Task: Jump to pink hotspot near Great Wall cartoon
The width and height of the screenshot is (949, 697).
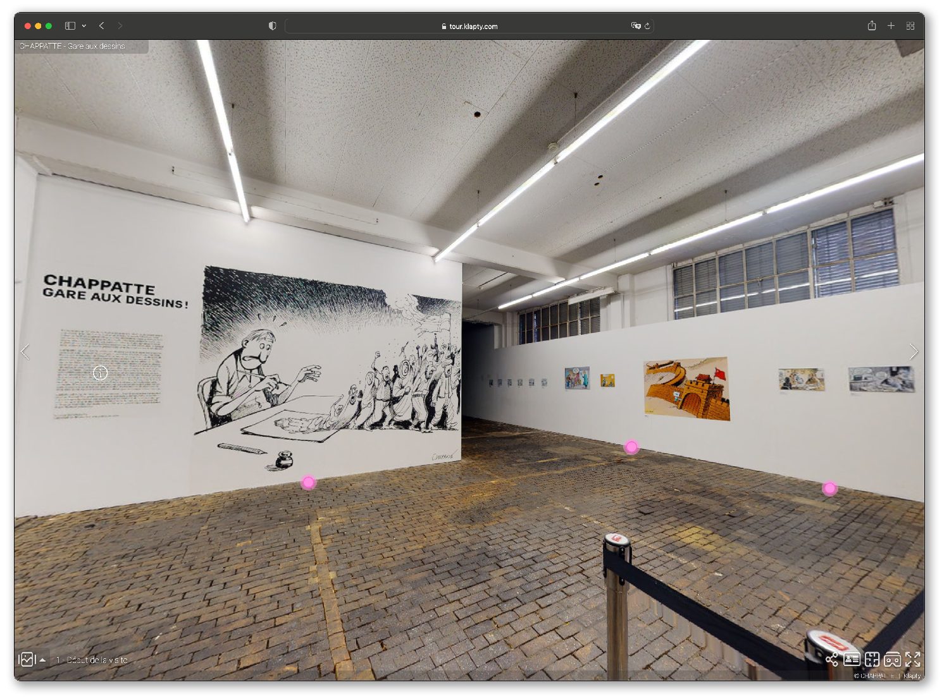Action: point(631,447)
